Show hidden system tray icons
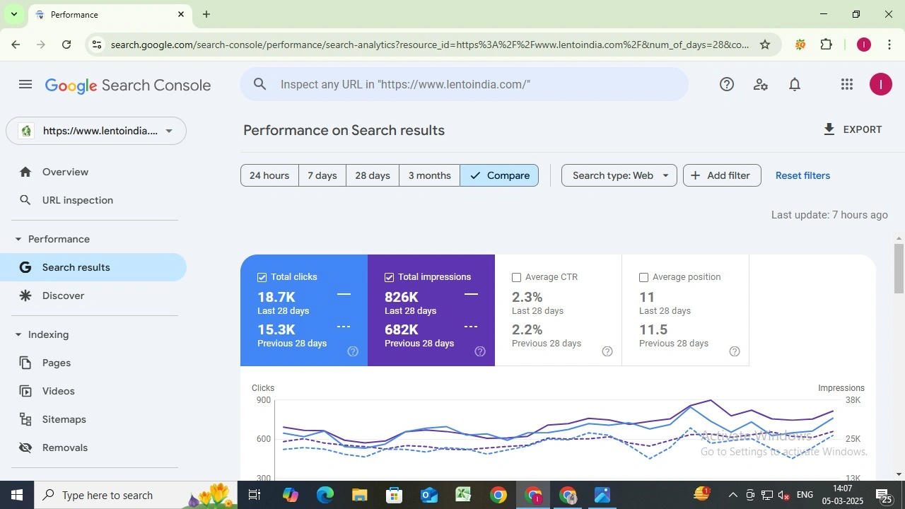Screen dimensions: 905x509 tap(733, 495)
